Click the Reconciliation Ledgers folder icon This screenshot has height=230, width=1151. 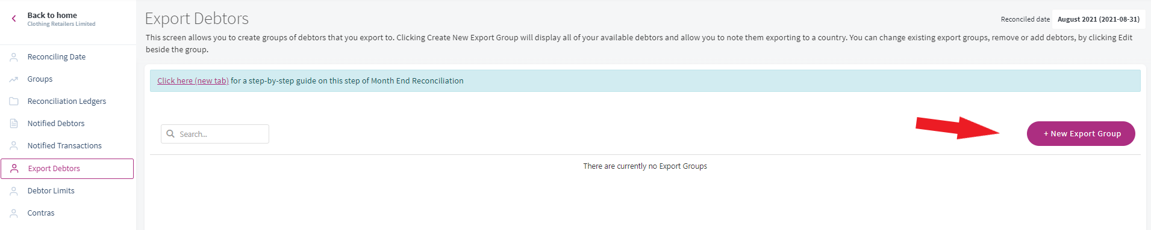pos(14,101)
